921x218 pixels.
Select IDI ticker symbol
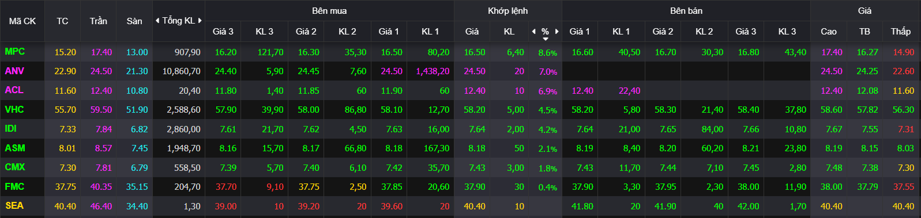click(x=10, y=129)
